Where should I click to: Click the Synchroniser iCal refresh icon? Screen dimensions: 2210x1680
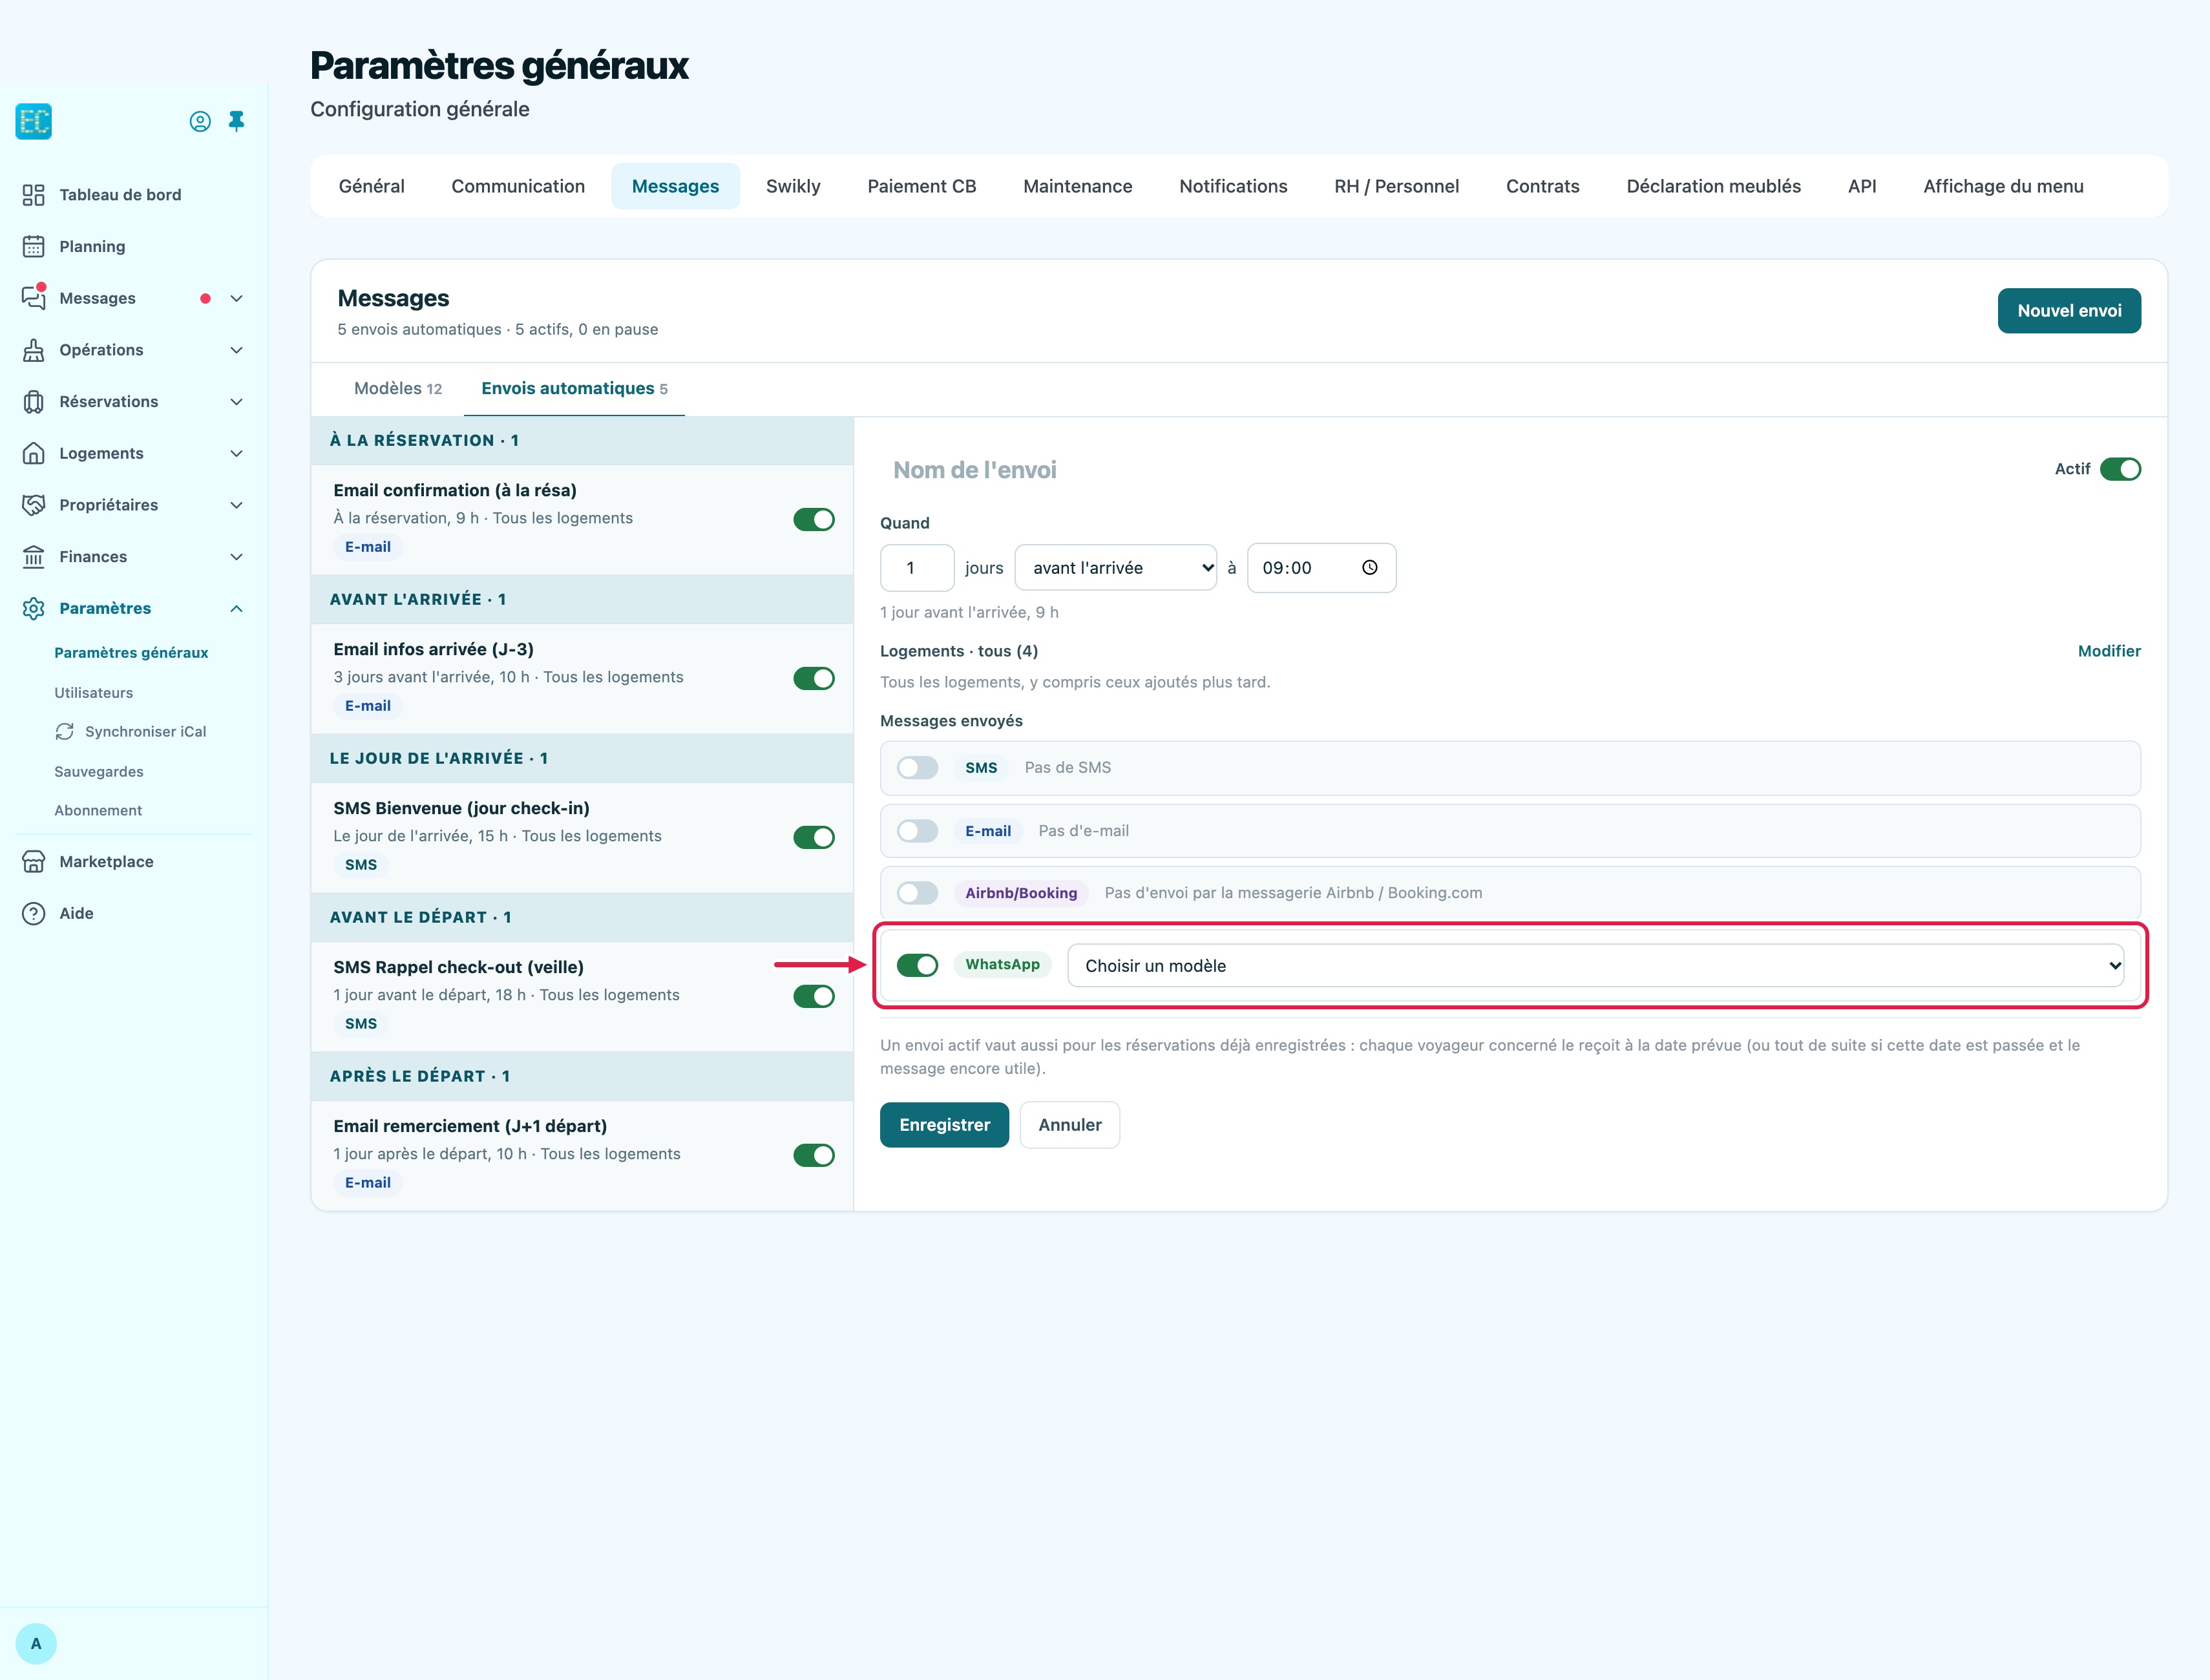(65, 731)
